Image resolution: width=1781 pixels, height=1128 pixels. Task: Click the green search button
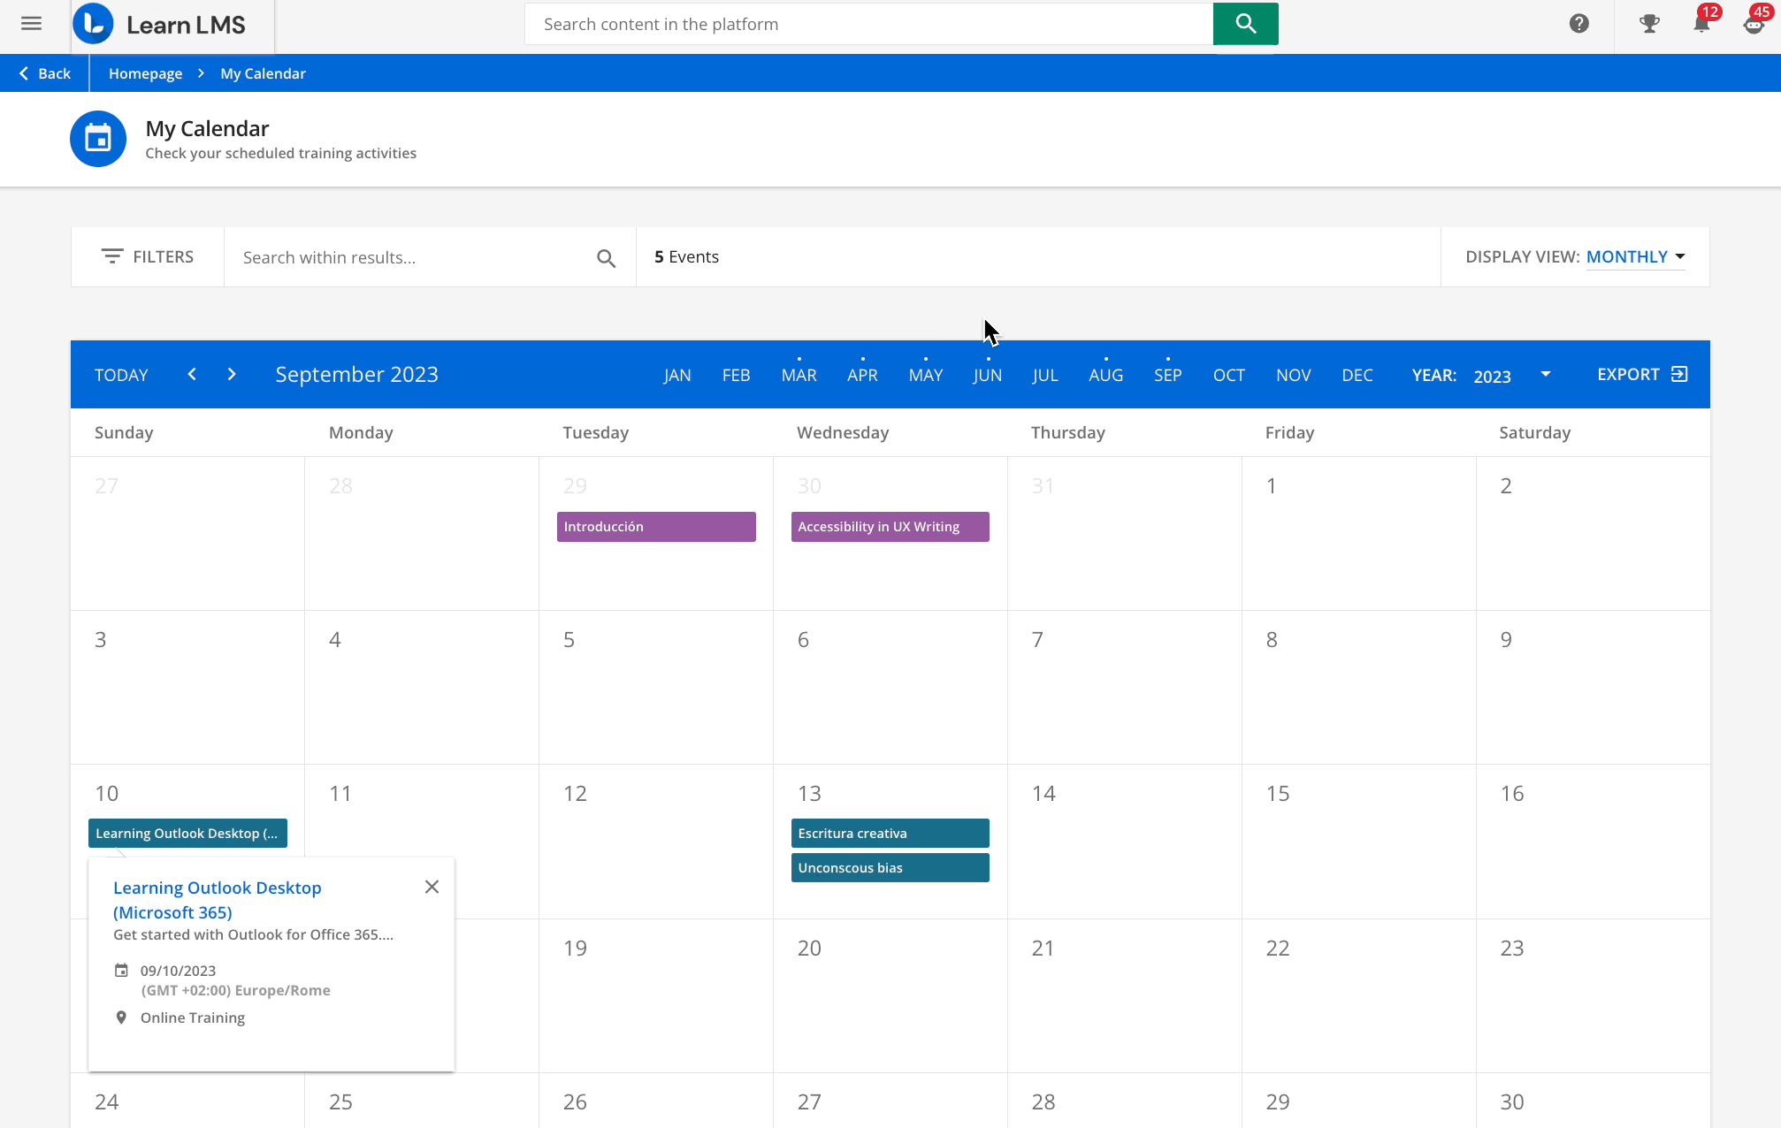1245,24
